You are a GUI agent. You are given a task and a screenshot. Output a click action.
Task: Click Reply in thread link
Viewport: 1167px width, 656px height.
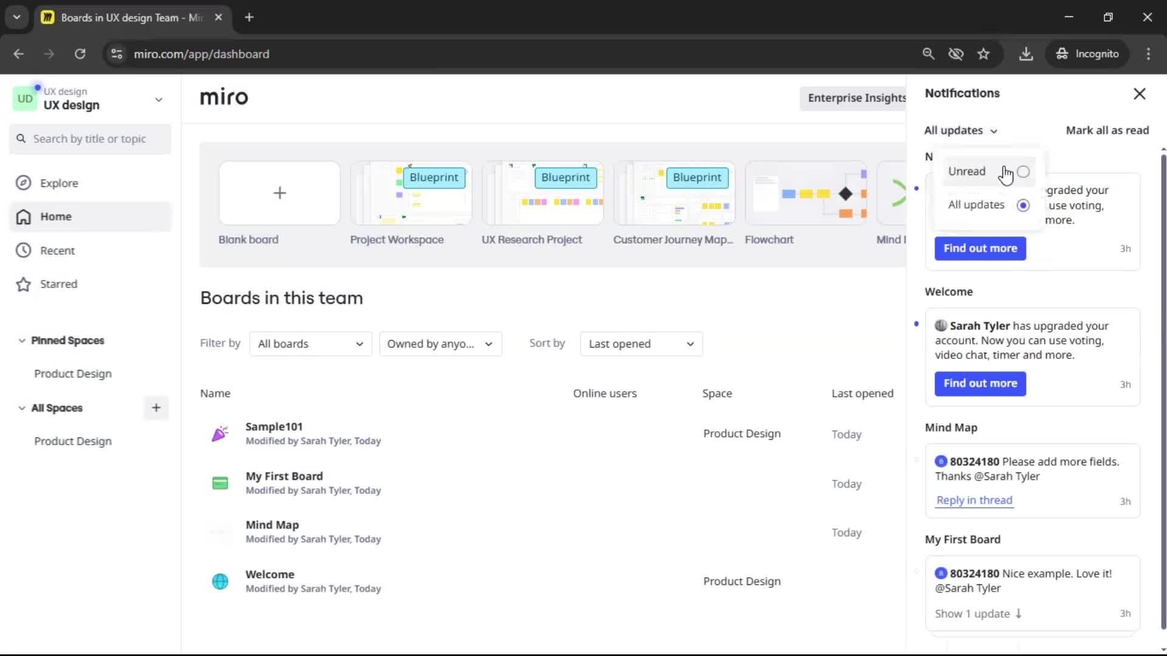(x=974, y=500)
